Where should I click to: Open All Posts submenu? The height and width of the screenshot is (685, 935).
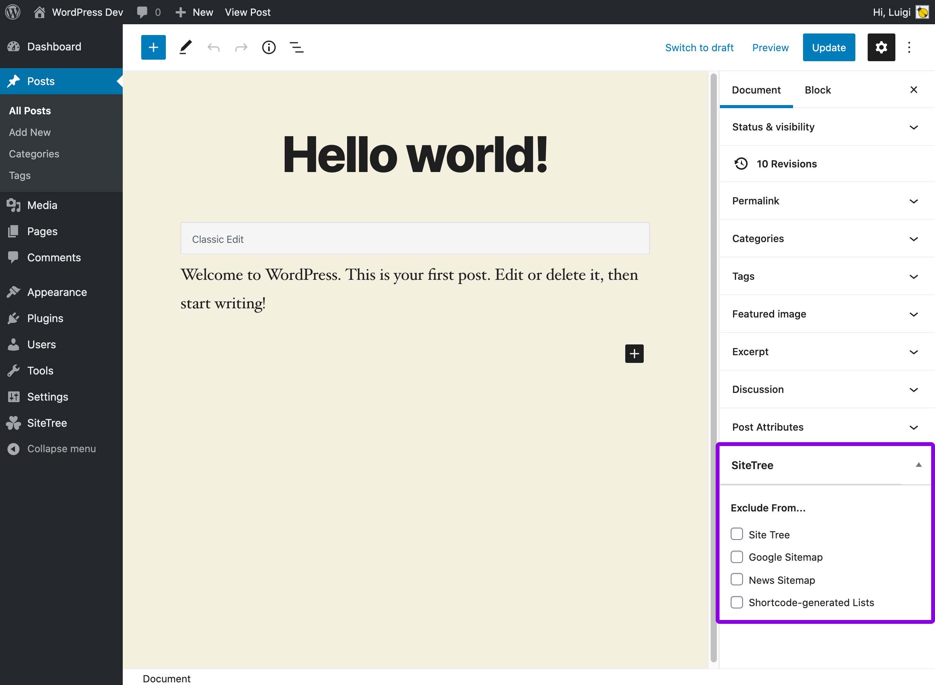[x=30, y=111]
